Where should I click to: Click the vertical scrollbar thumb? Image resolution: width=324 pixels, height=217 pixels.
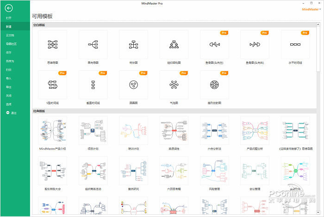pos(318,49)
